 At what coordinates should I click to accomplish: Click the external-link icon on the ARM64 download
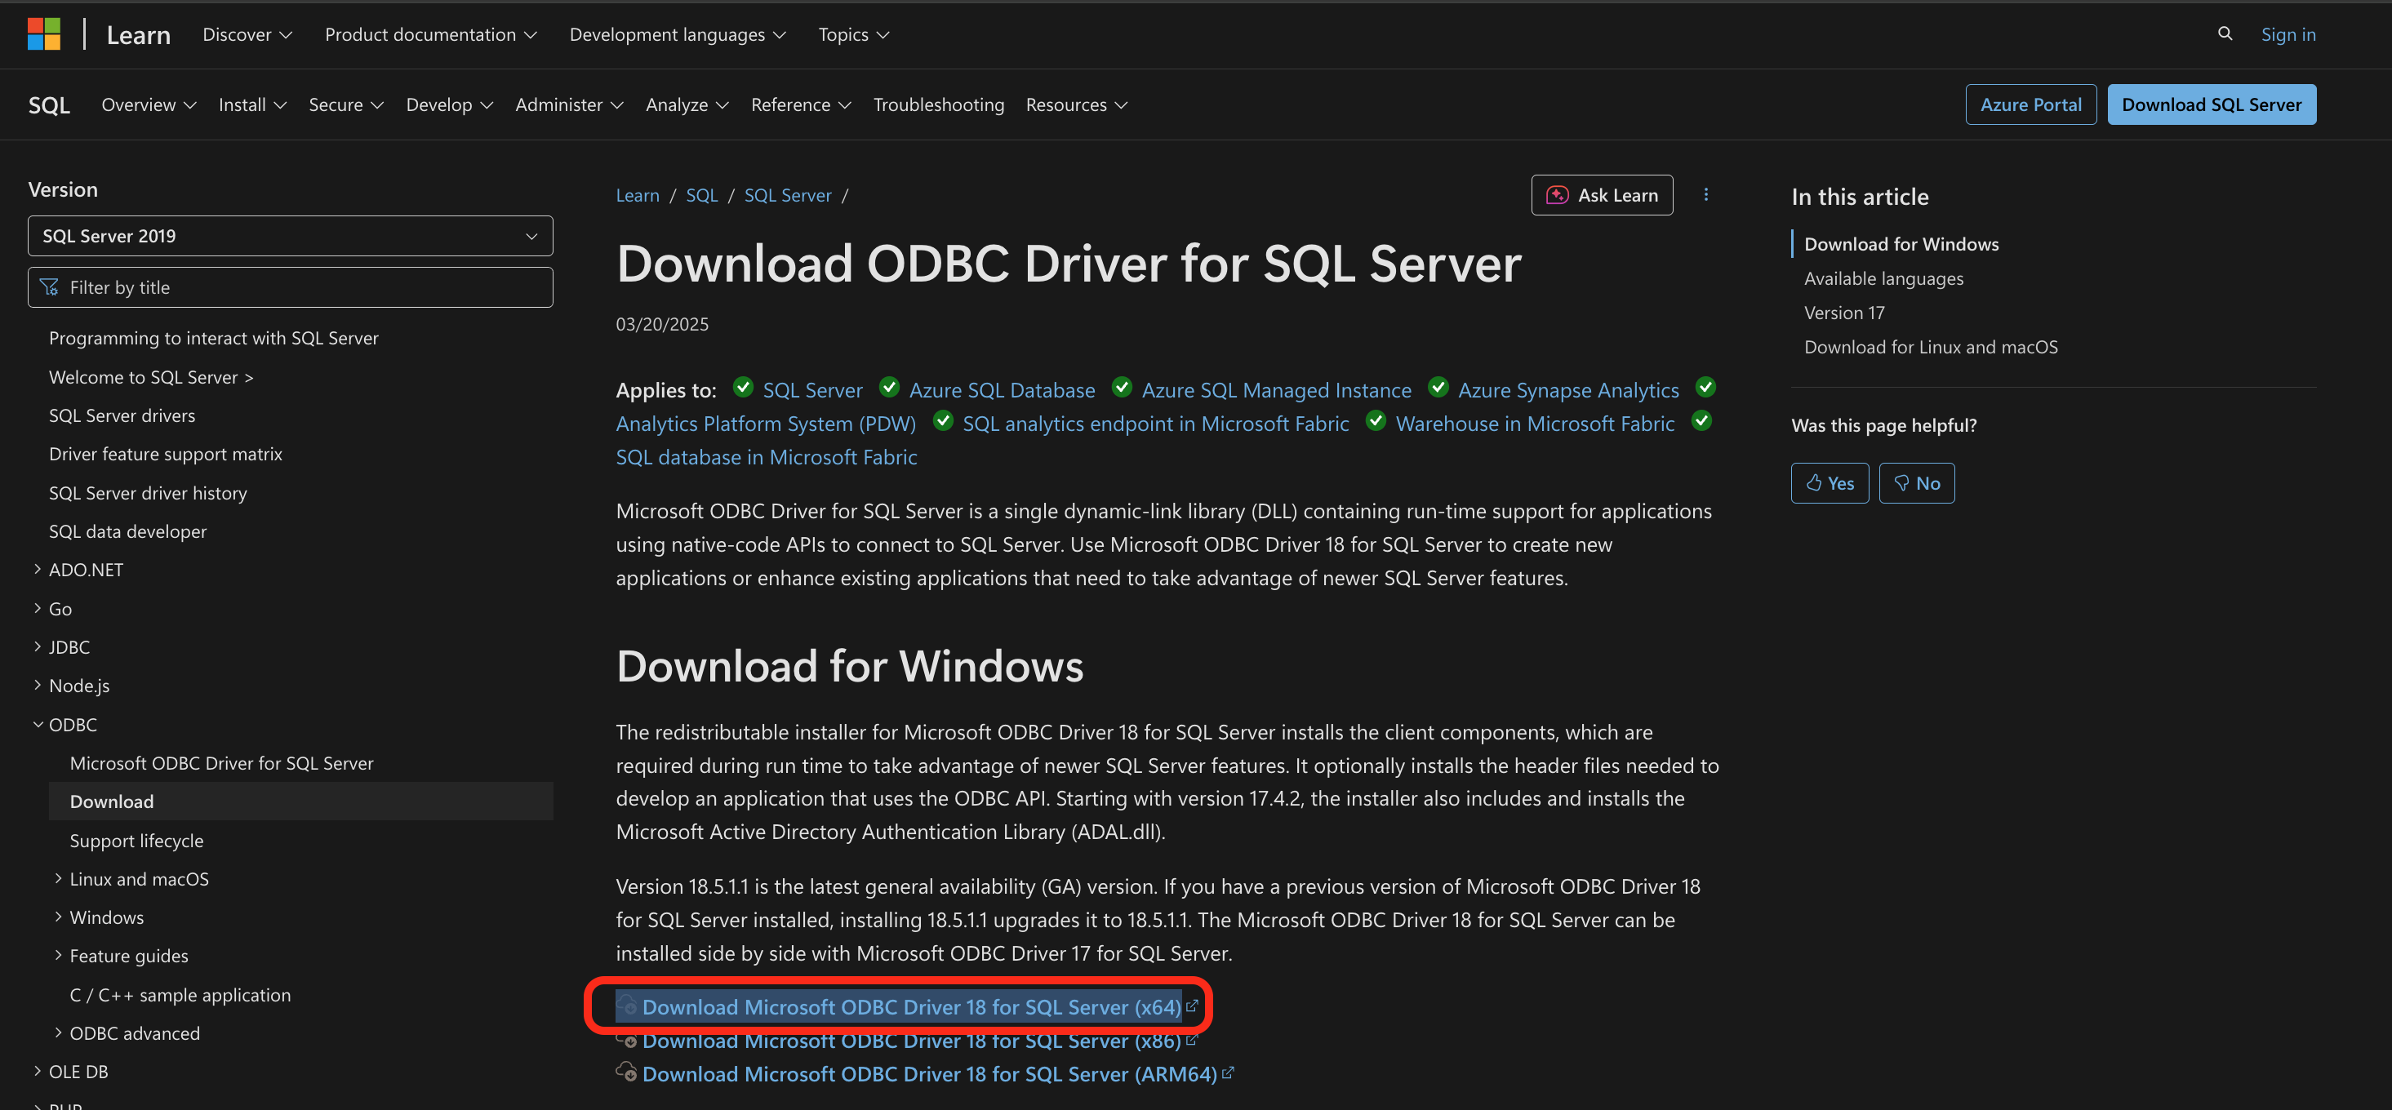(x=1228, y=1073)
